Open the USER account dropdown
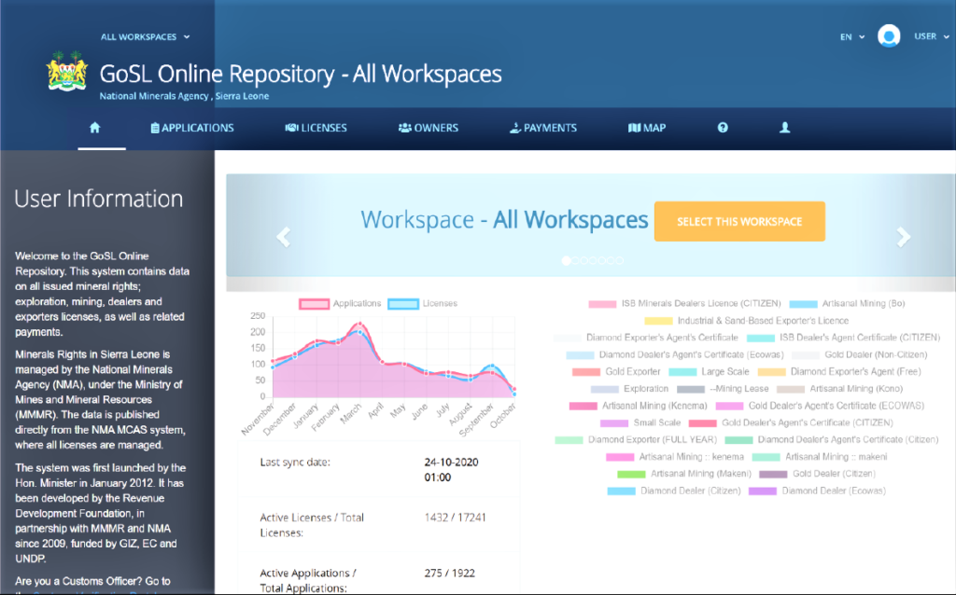This screenshot has height=595, width=956. tap(932, 36)
